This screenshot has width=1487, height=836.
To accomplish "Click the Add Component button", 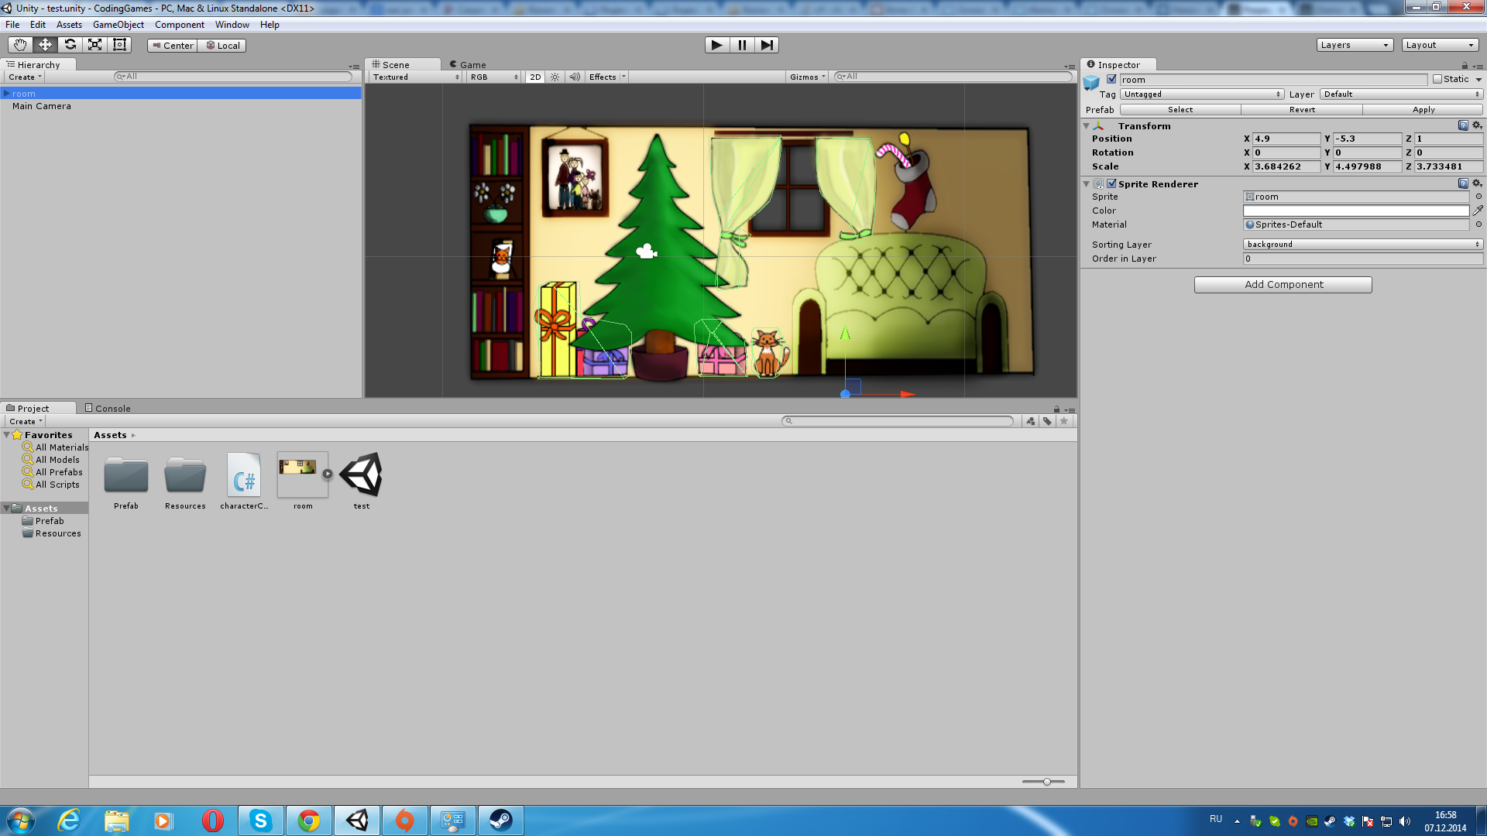I will tap(1283, 285).
